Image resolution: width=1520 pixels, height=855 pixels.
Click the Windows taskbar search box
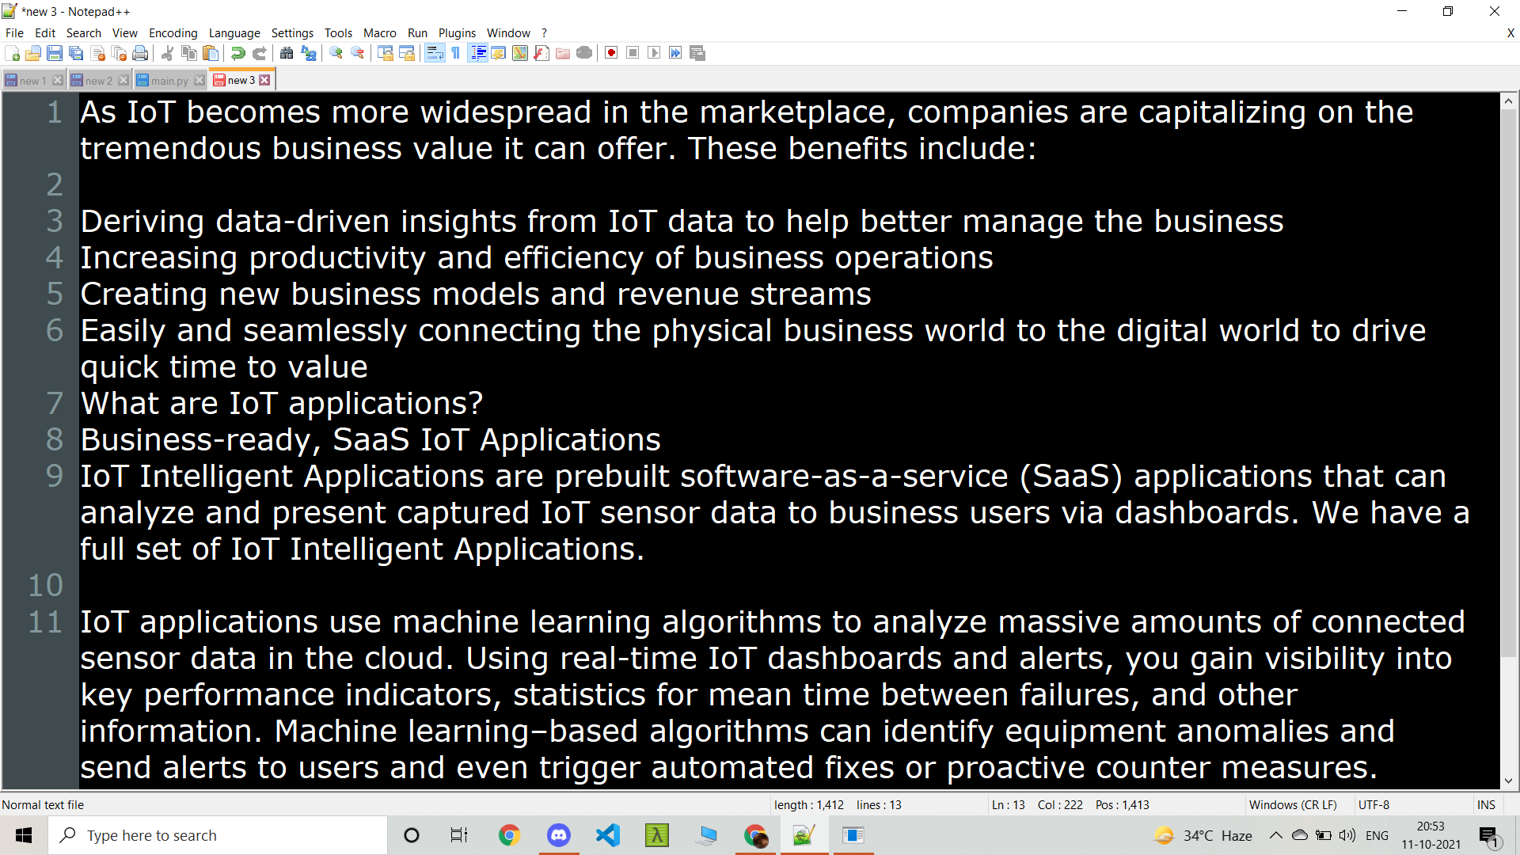(x=222, y=835)
